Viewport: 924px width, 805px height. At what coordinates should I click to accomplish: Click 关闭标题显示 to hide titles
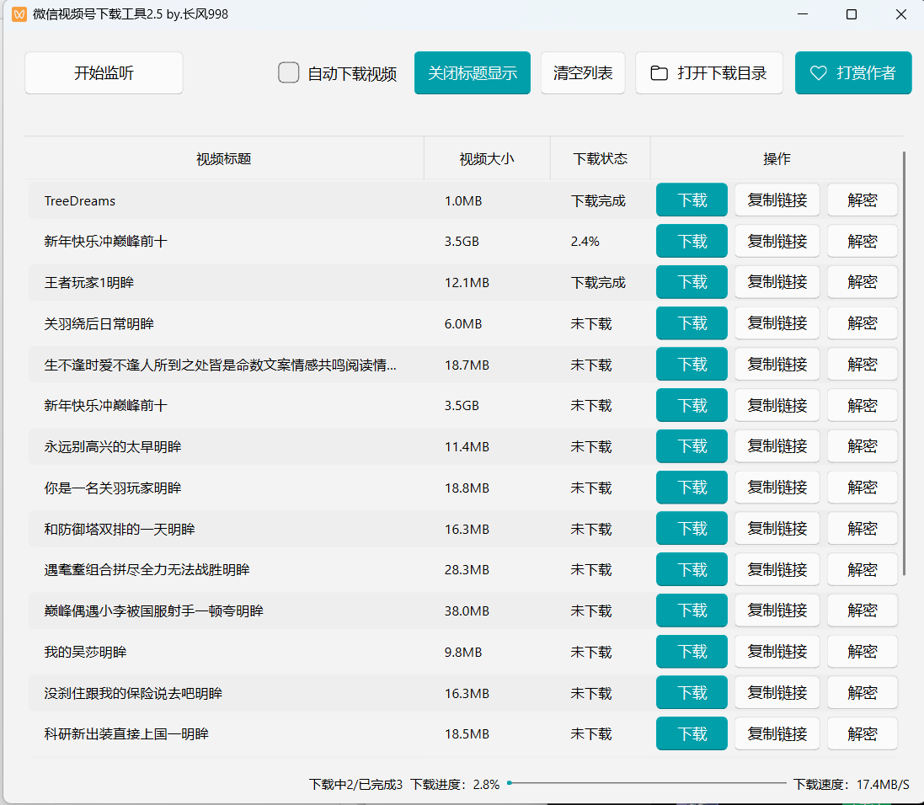tap(472, 73)
